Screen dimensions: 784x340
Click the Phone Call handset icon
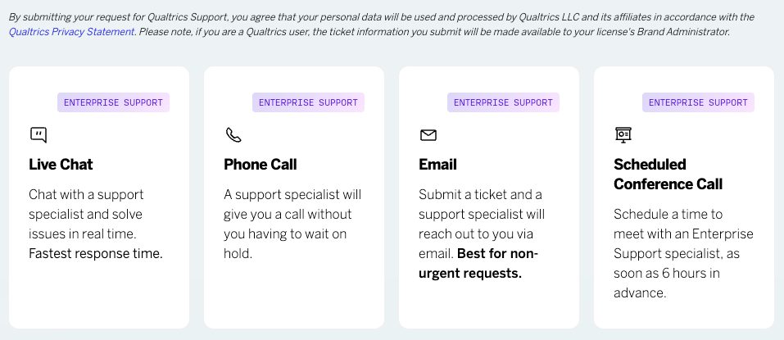click(x=233, y=135)
